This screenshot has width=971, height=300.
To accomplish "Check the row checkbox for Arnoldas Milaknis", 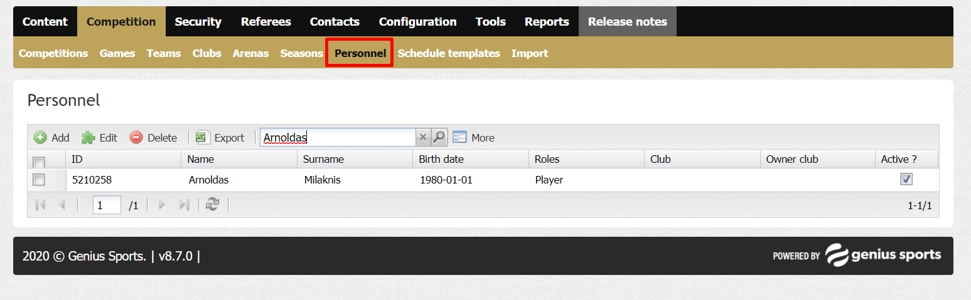I will click(39, 180).
